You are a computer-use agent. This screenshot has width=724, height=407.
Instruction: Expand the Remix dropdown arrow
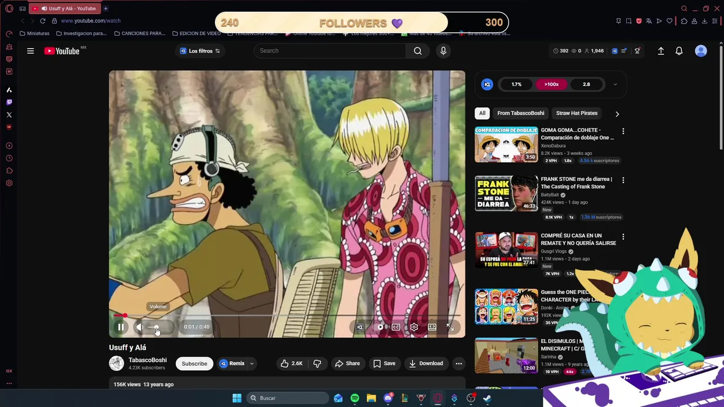tap(252, 363)
